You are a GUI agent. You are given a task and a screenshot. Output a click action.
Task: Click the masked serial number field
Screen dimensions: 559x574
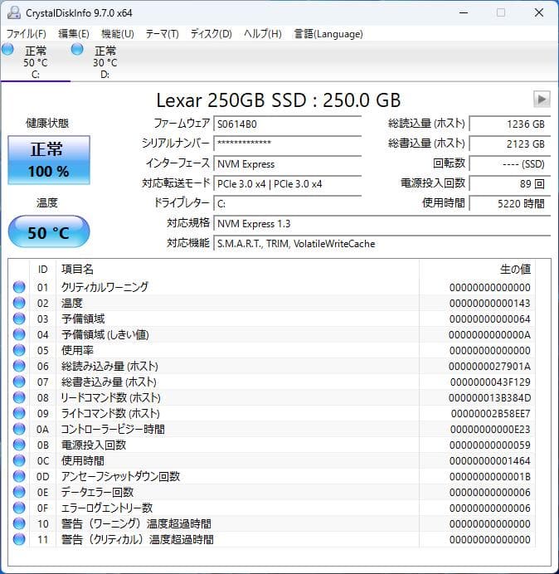click(288, 143)
